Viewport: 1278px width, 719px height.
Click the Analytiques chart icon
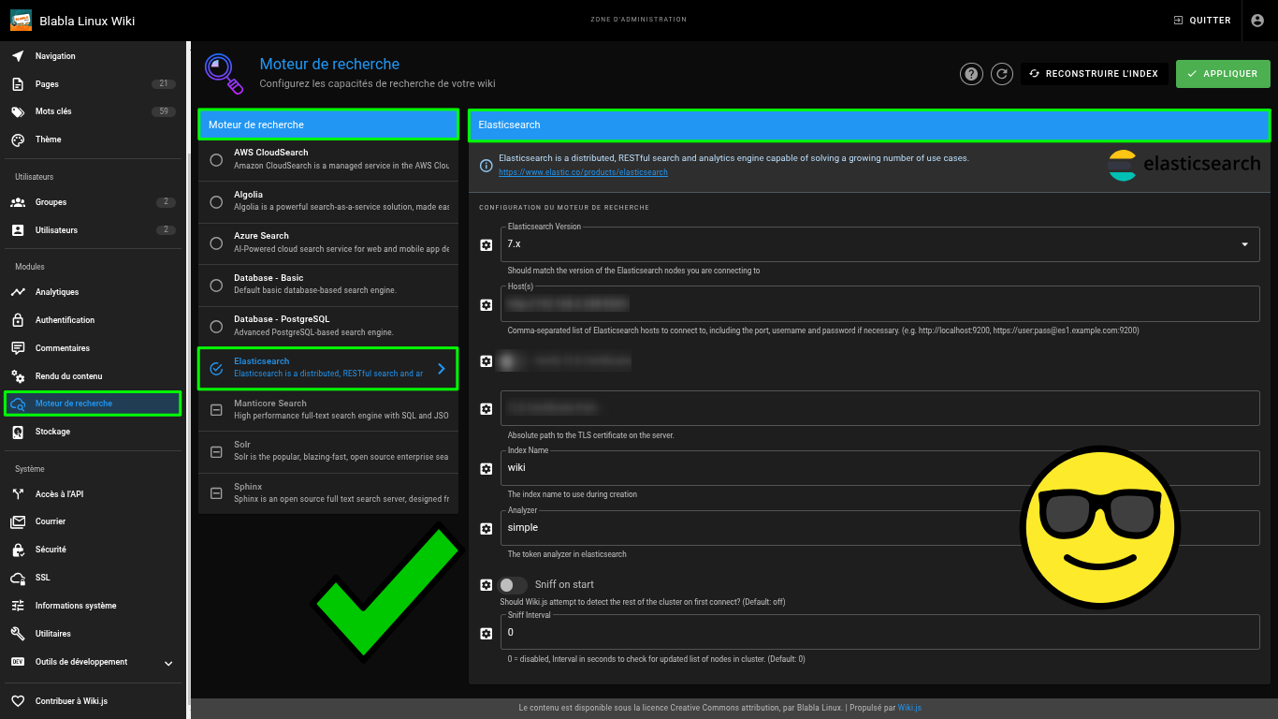pos(18,292)
